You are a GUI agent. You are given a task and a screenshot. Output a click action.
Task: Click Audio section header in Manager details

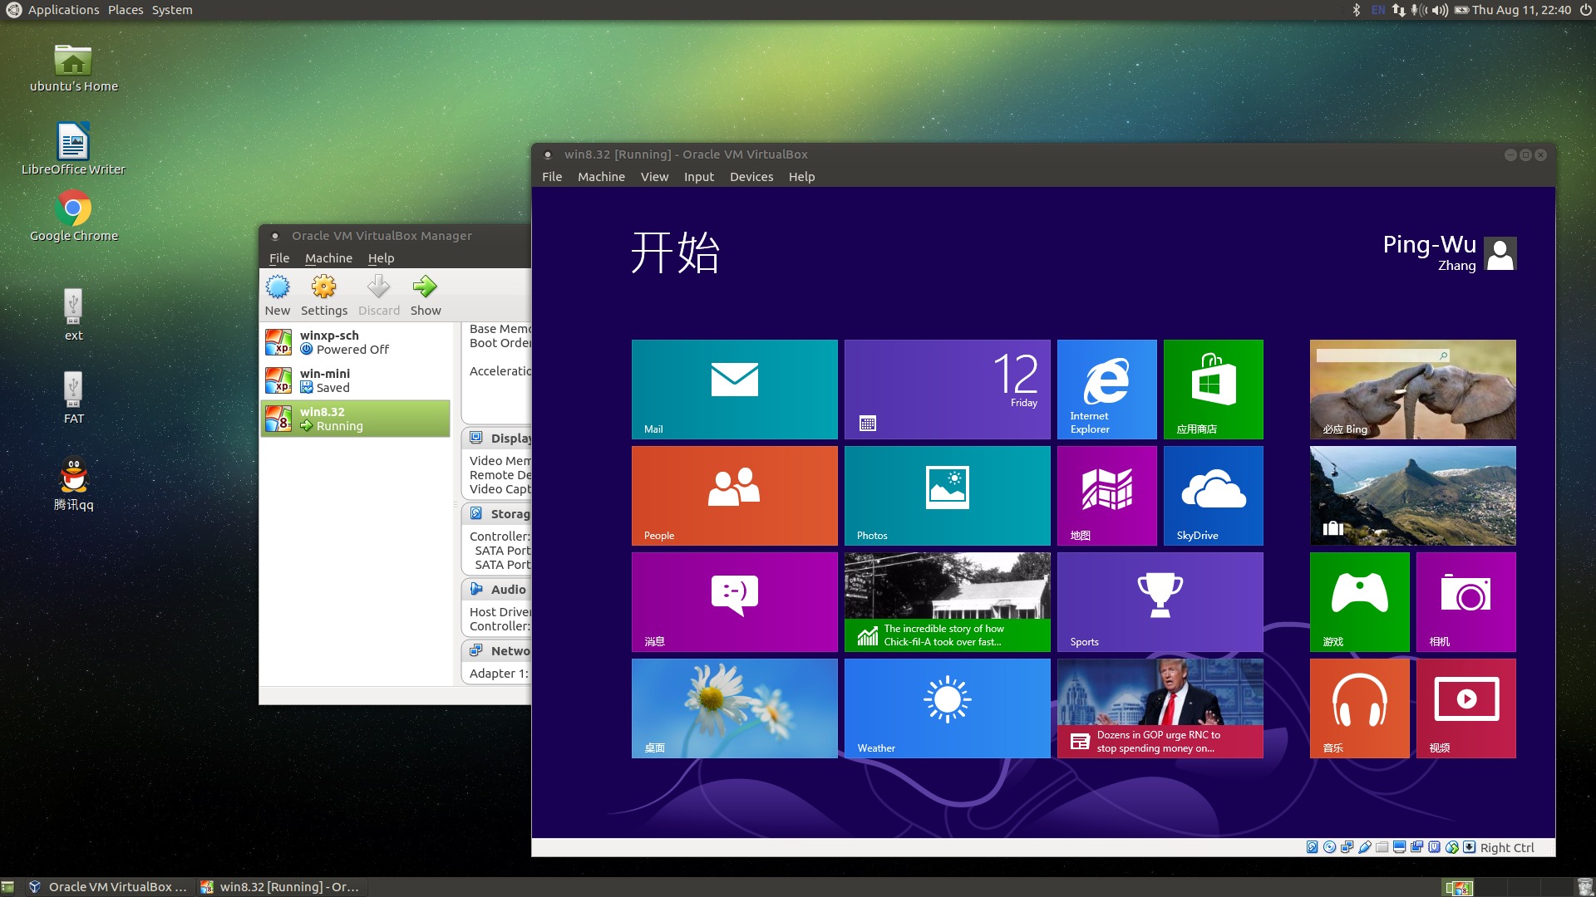[497, 590]
